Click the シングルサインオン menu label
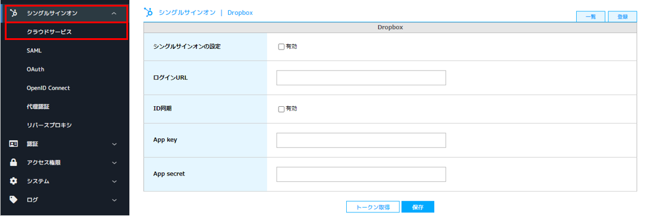Viewport: 645px width, 216px height. tap(52, 14)
